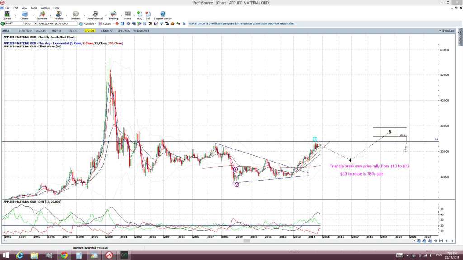463x260 pixels.
Task: Expand the Scanners dropdown arrow
Action: click(x=50, y=15)
